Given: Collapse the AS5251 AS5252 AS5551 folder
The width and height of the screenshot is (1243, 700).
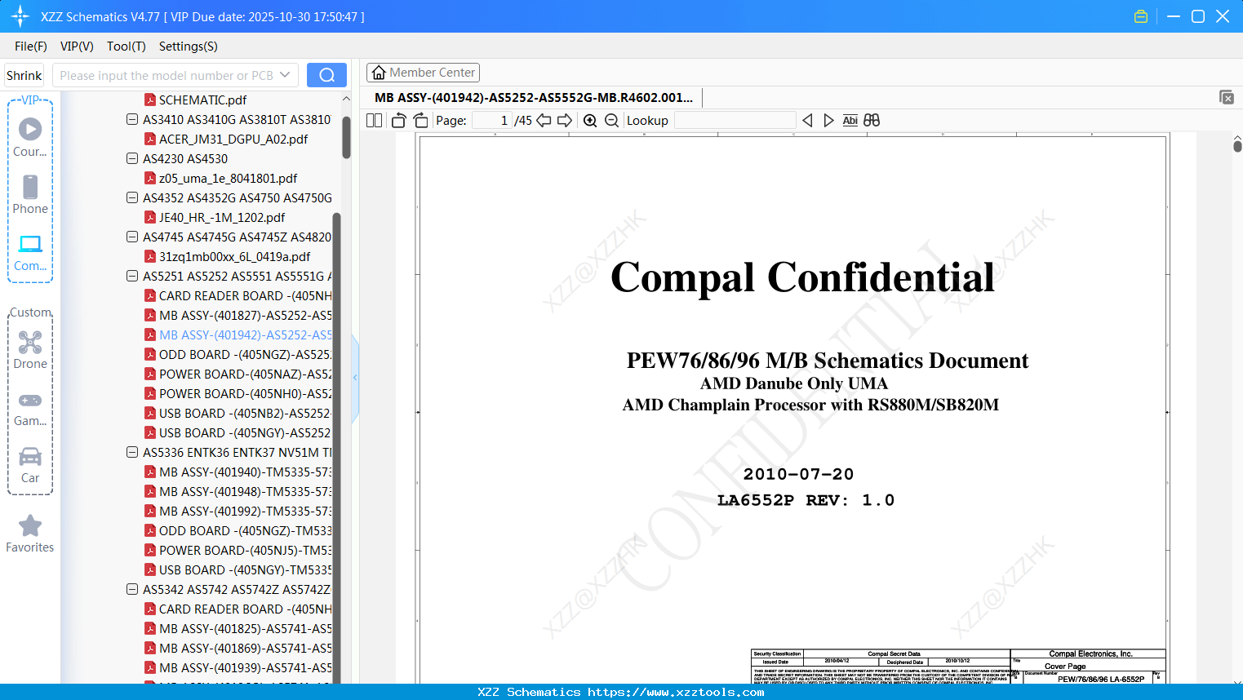Looking at the screenshot, I should pyautogui.click(x=132, y=276).
